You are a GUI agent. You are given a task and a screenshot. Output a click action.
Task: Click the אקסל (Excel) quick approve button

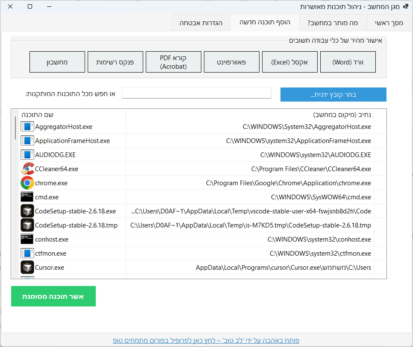[289, 62]
